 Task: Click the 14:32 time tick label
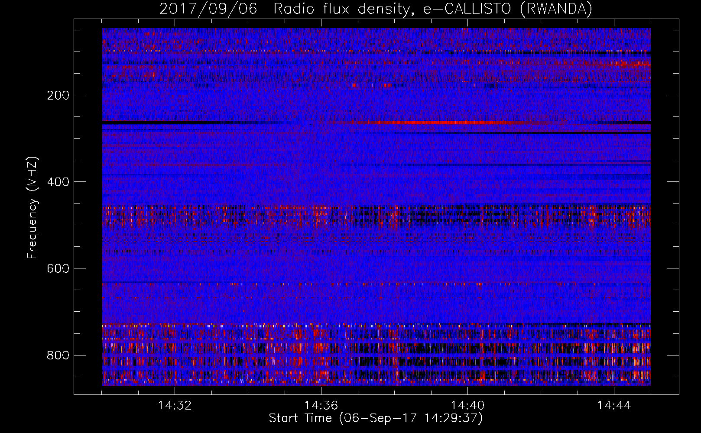175,406
